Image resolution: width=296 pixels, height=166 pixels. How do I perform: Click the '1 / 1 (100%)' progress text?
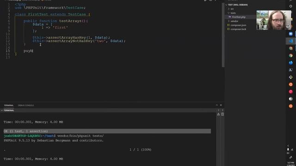pos(141,149)
